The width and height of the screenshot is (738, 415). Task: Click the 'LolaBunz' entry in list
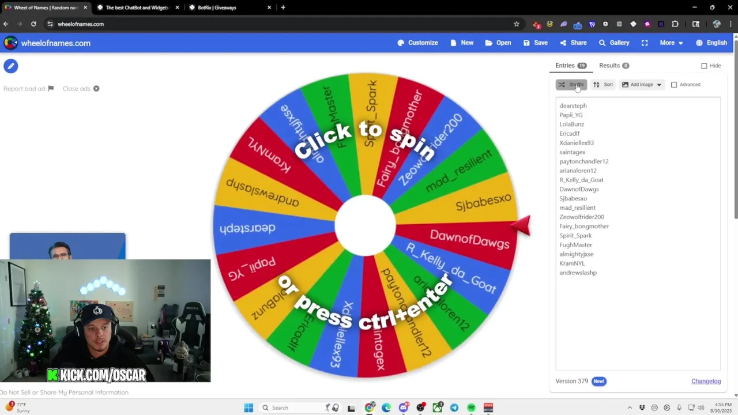(571, 124)
